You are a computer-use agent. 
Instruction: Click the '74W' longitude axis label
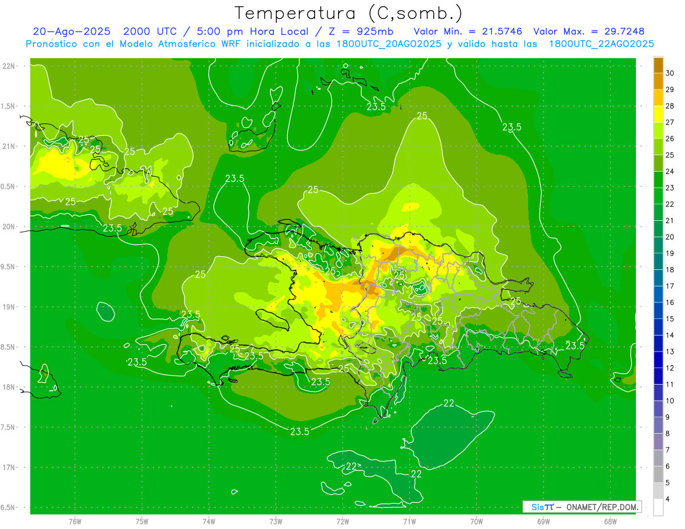point(208,521)
